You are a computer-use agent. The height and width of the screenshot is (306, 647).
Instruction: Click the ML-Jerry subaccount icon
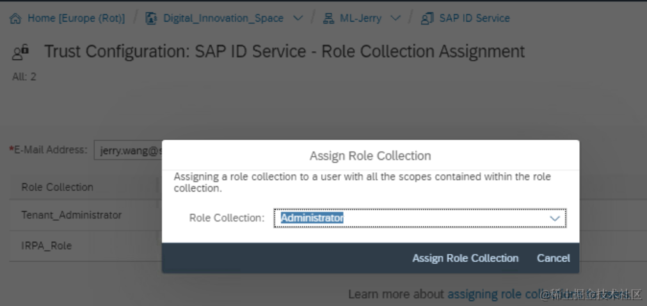328,18
